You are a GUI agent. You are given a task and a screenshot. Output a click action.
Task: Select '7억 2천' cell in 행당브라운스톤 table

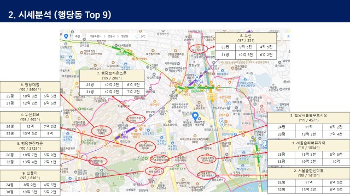click(133, 92)
